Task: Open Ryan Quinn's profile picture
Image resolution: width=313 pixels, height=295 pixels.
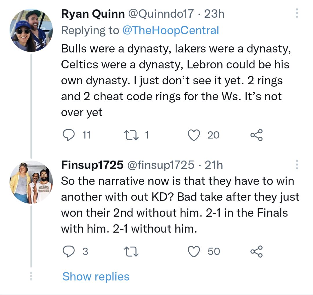Action: pyautogui.click(x=31, y=30)
